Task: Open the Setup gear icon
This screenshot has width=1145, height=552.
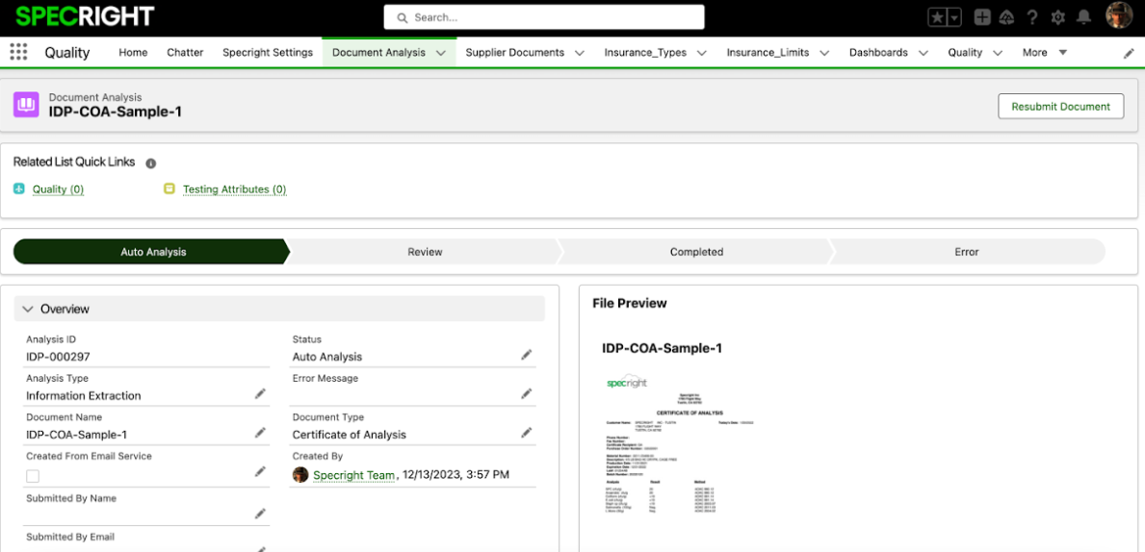Action: (x=1057, y=17)
